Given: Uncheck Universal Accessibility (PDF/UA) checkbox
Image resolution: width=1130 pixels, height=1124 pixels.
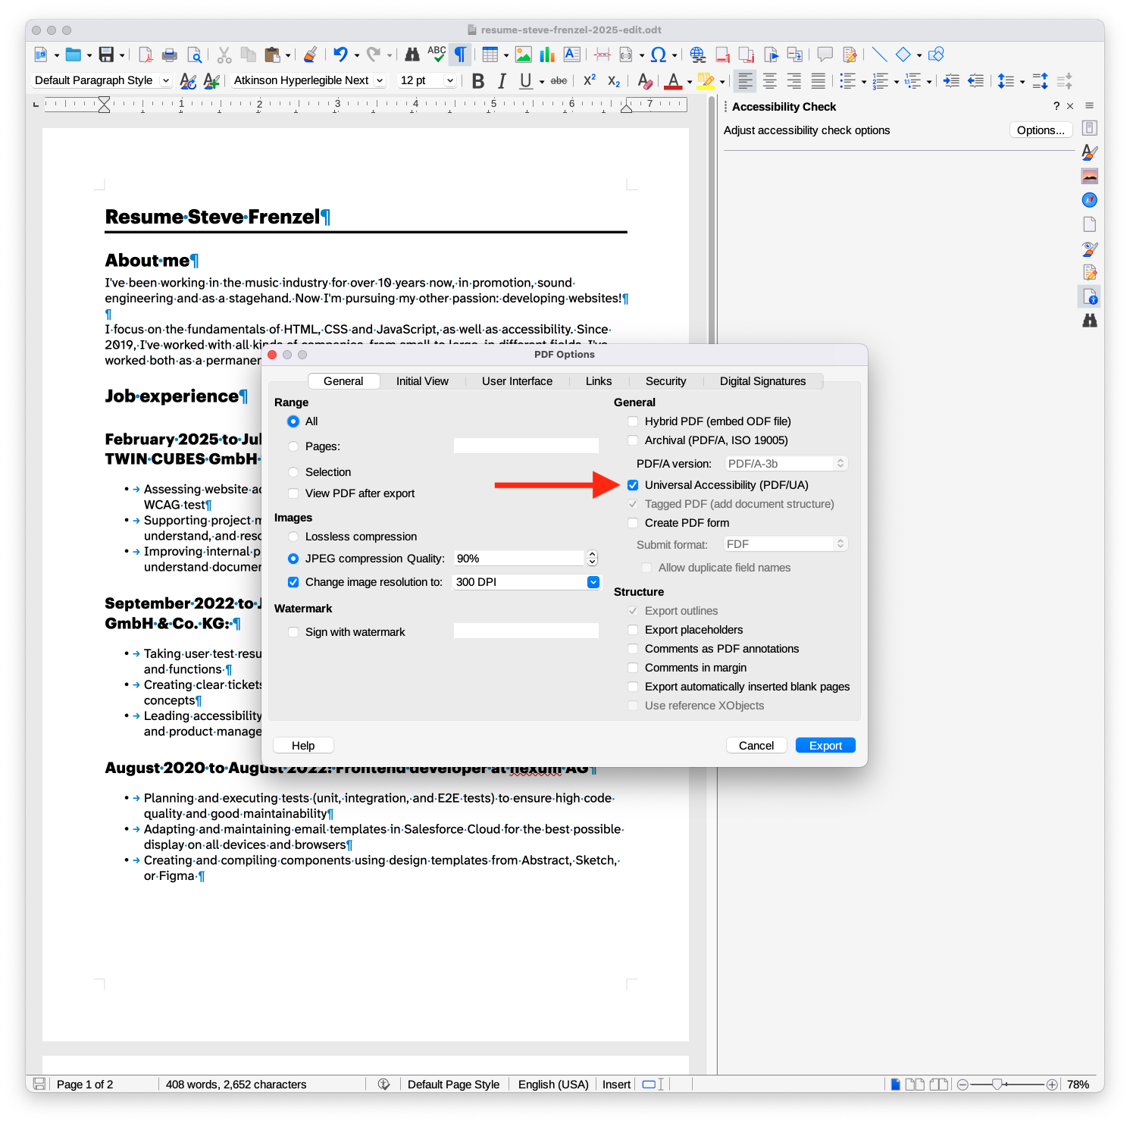Looking at the screenshot, I should (x=633, y=485).
